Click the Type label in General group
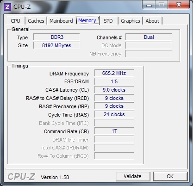The height and width of the screenshot is (186, 193). coord(22,37)
